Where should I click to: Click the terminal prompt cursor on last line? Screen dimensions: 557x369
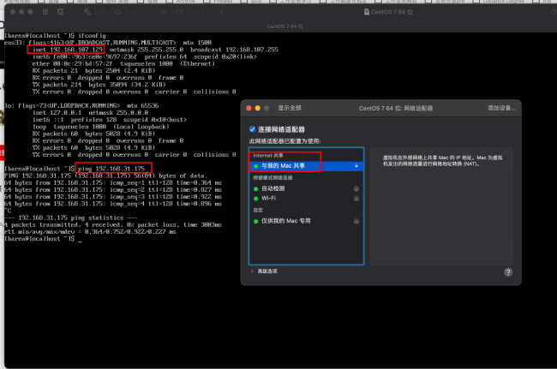point(80,240)
